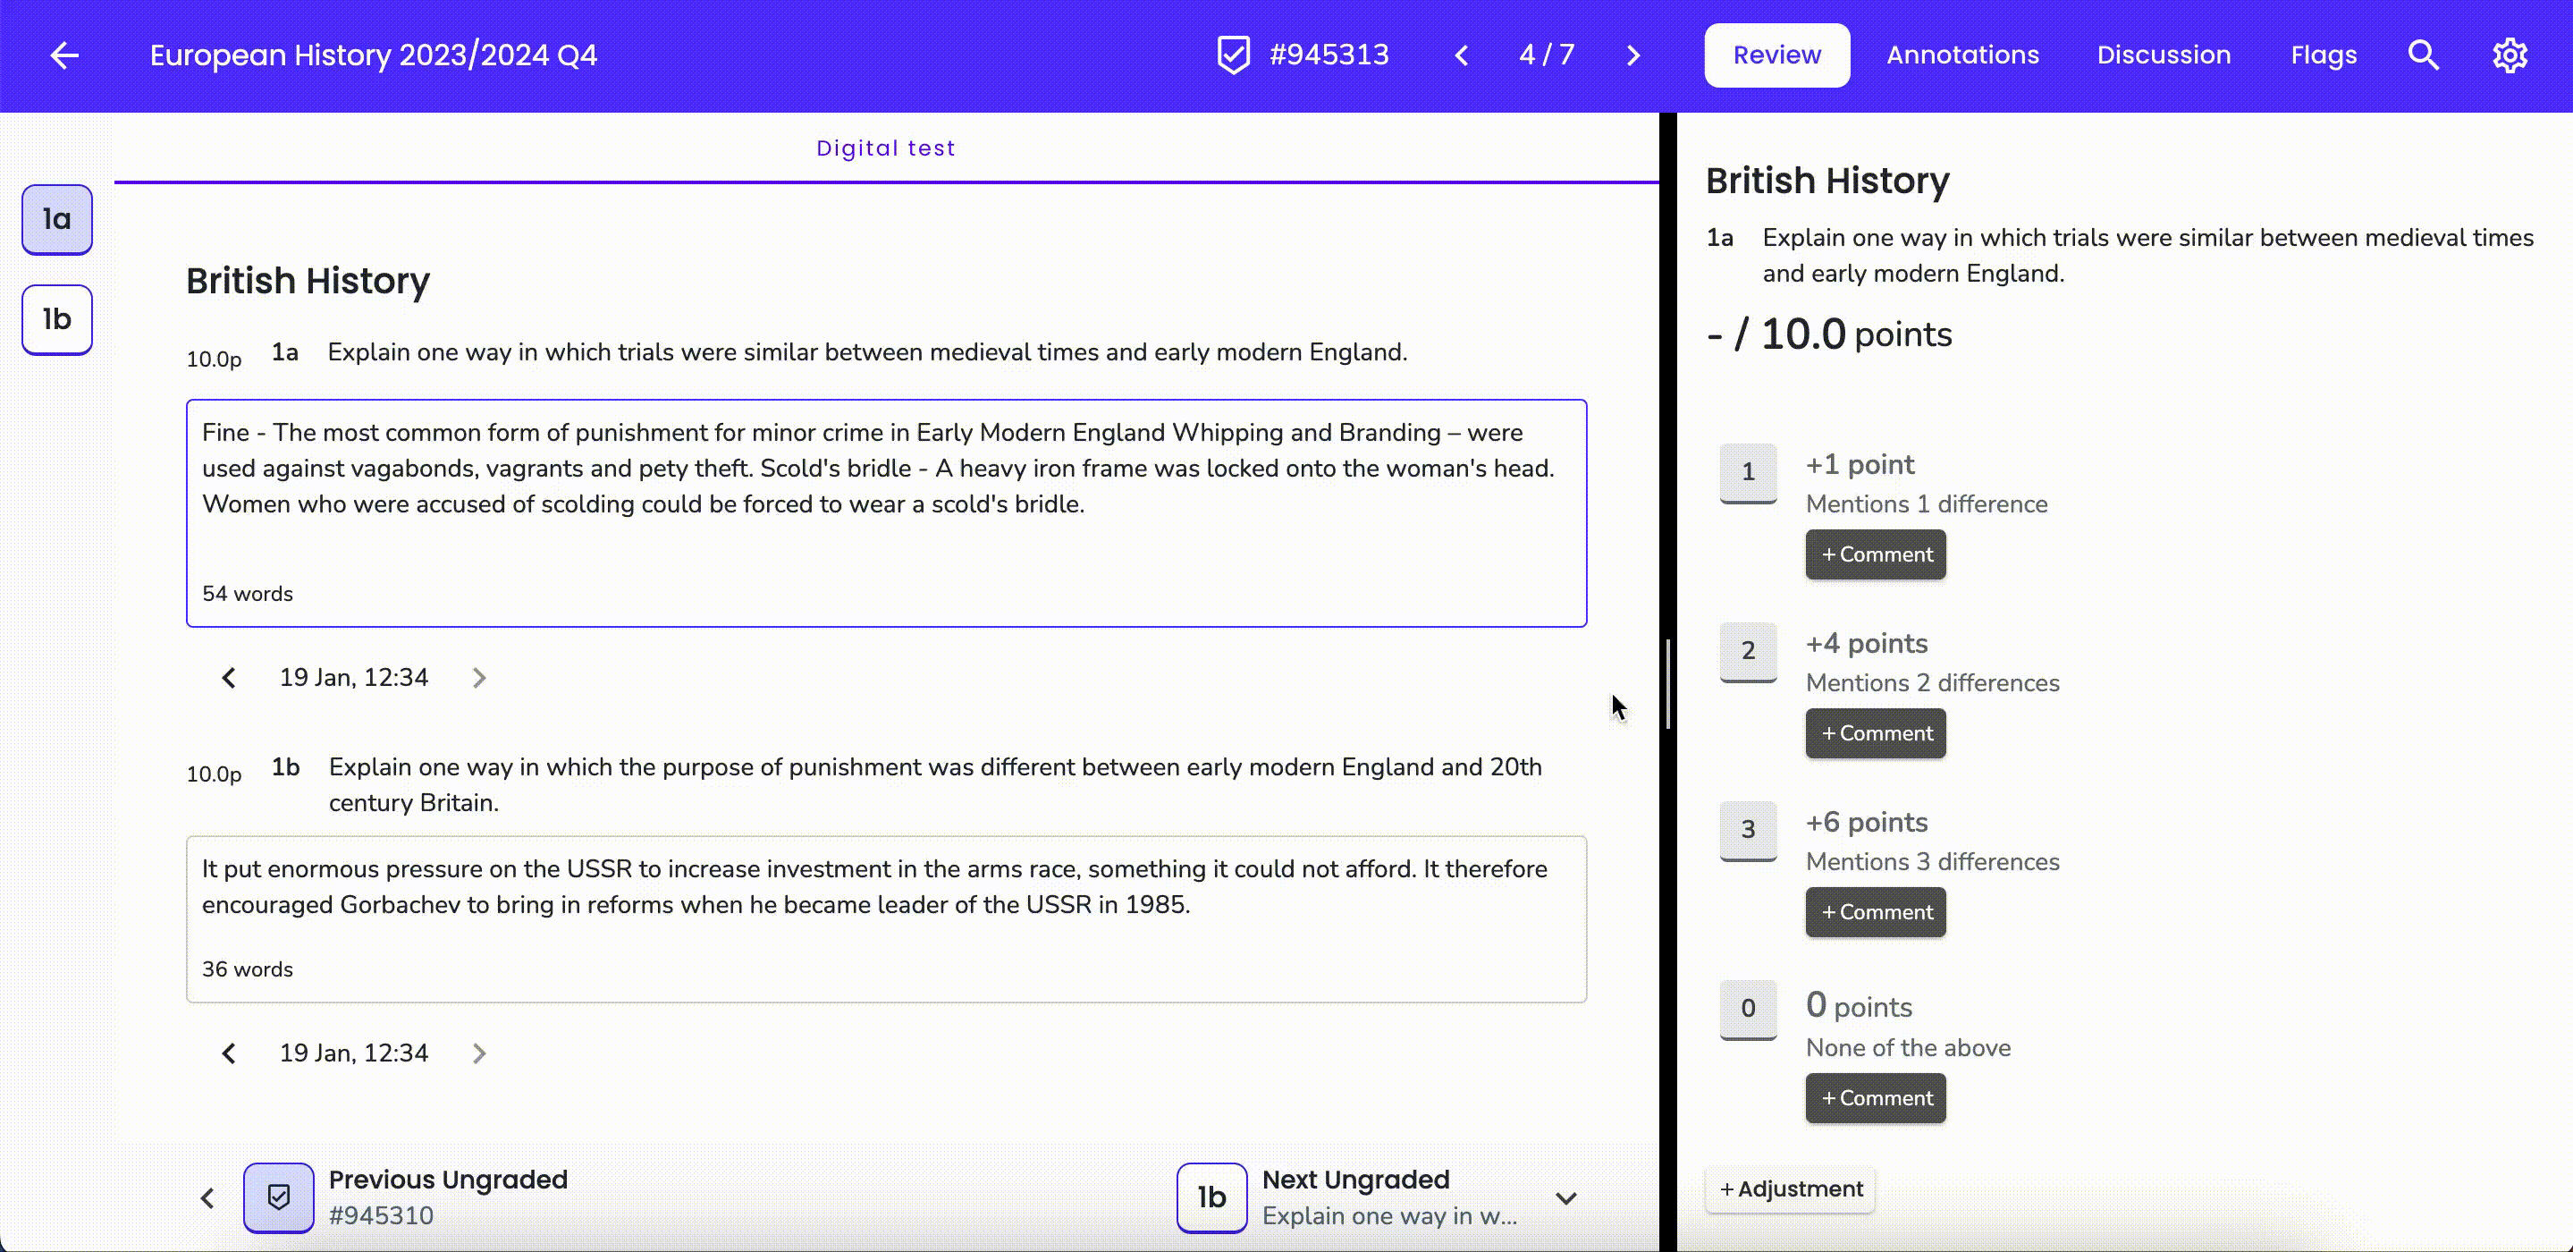Click the 1a date 19 Jan, 12:34

click(x=354, y=679)
